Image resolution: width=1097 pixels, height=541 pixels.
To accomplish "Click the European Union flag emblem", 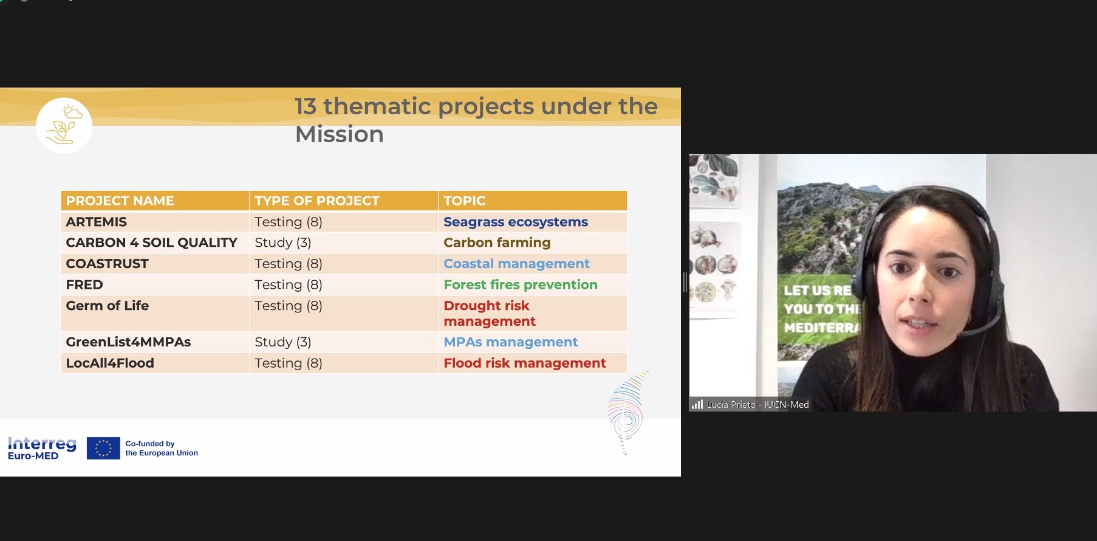I will (103, 448).
